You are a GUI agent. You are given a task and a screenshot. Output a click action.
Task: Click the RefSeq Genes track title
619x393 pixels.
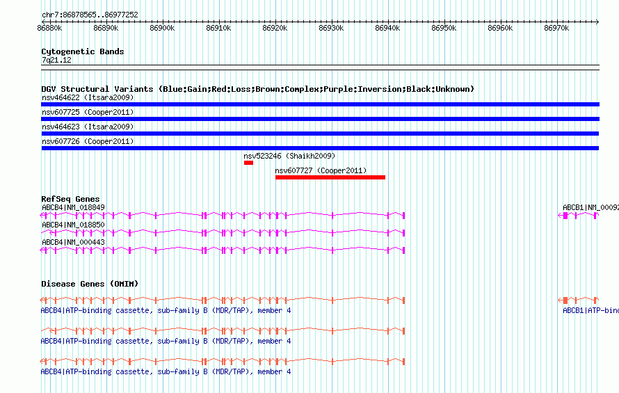(70, 199)
